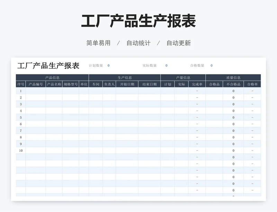Select the 产品编号 column header
This screenshot has width=277, height=212.
[x=36, y=84]
